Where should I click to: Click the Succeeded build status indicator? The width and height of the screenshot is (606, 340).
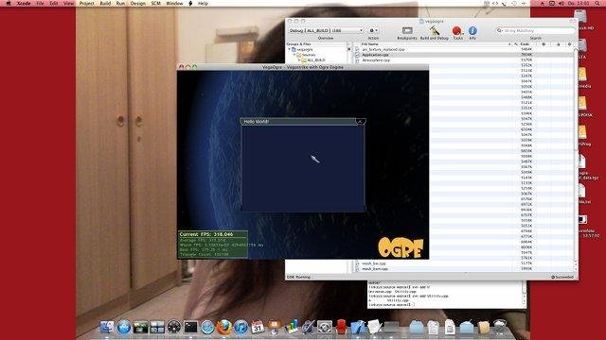coord(562,277)
